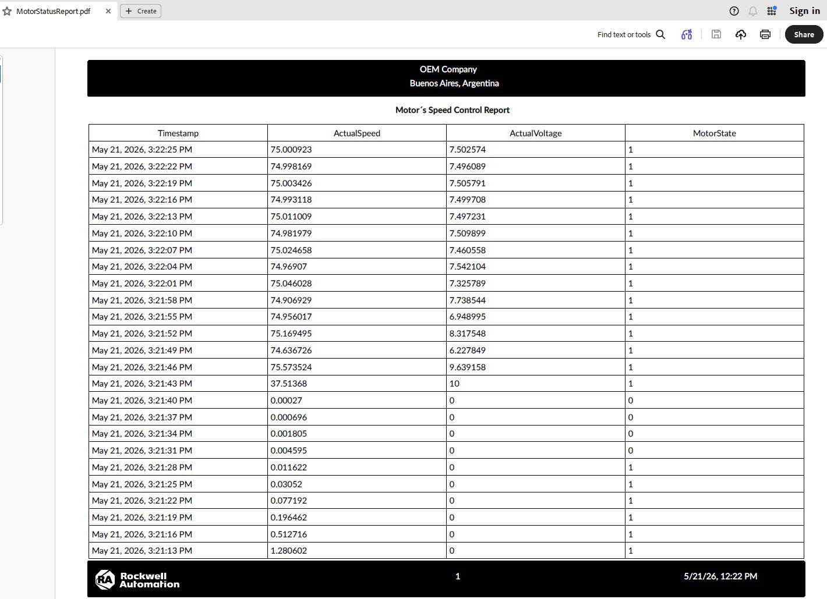Select speed value 74.998169
Image resolution: width=827 pixels, height=599 pixels.
(x=291, y=166)
